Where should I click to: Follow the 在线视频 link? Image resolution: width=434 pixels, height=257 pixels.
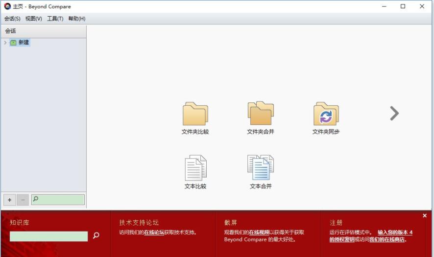[x=259, y=233]
